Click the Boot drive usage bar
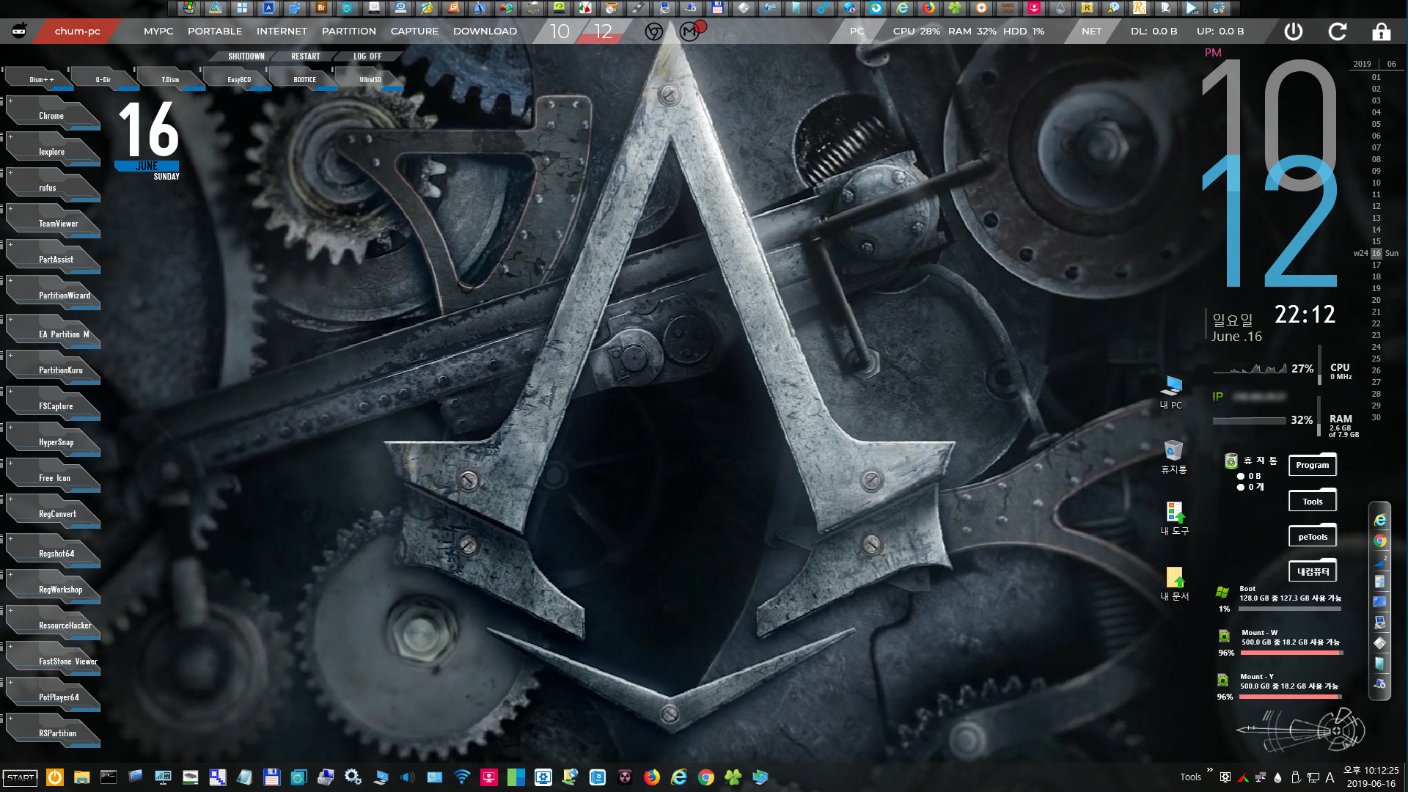Screen dimensions: 1408x792 [x=1291, y=609]
